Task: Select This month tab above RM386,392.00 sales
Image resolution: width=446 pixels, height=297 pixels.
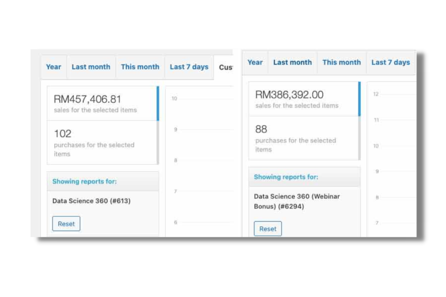Action: [342, 63]
